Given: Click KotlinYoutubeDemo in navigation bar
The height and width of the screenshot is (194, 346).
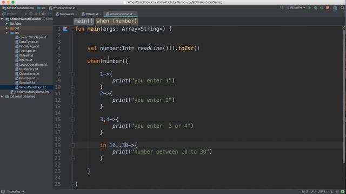Looking at the screenshot, I should [x=18, y=8].
